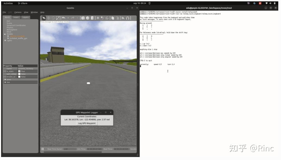Click the Redo arrow in Gazebo toolbar
The height and width of the screenshot is (160, 281).
73,18
